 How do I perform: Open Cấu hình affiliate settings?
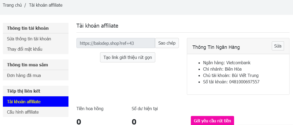23,112
